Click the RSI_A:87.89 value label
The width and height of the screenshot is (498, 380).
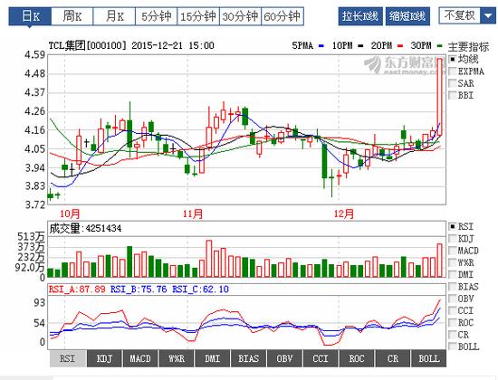point(77,290)
